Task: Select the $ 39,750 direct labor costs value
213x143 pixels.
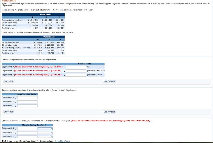Action: click(61, 45)
